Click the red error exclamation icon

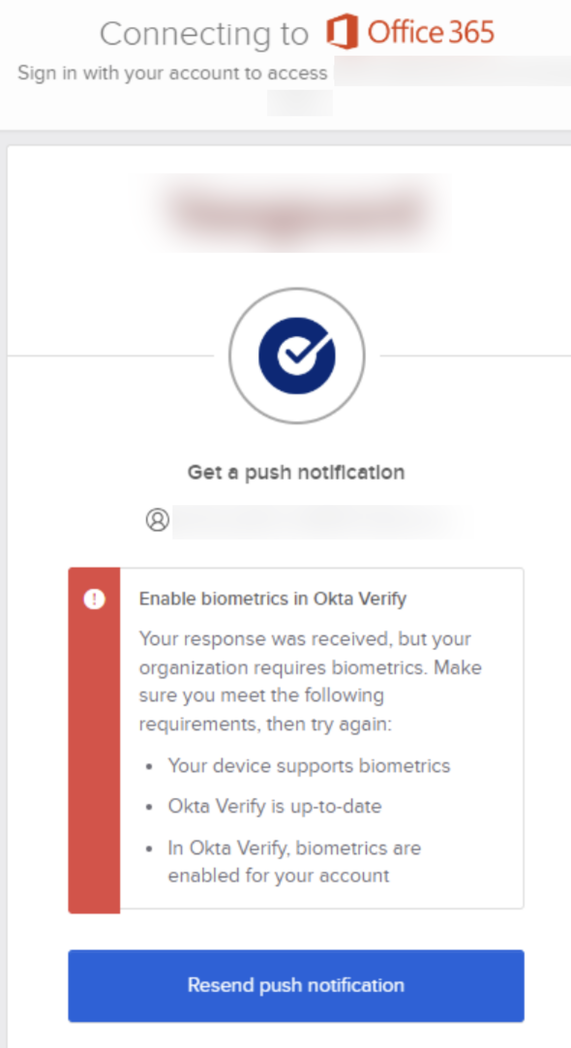click(x=94, y=599)
